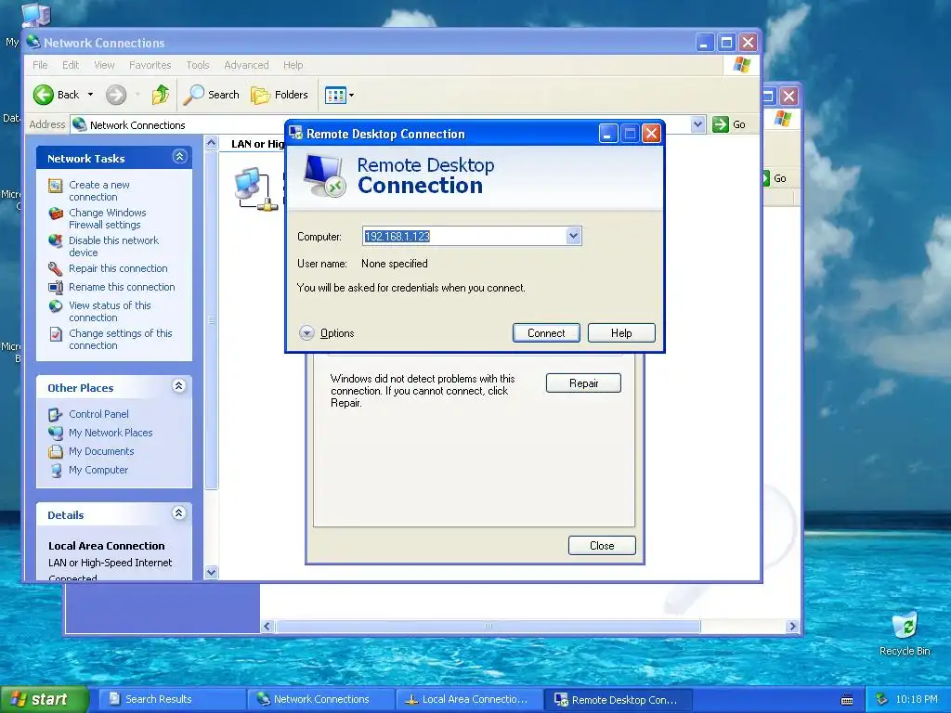Open Search magnifier in toolbar
This screenshot has height=713, width=951.
pyautogui.click(x=193, y=95)
